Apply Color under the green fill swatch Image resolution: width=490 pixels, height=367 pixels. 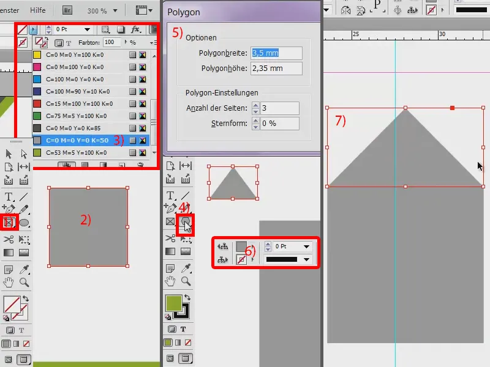[x=168, y=343]
